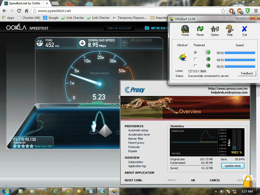Screen dimensions: 260x195
Task: Click the ping arrows icon
Action: (40, 43)
